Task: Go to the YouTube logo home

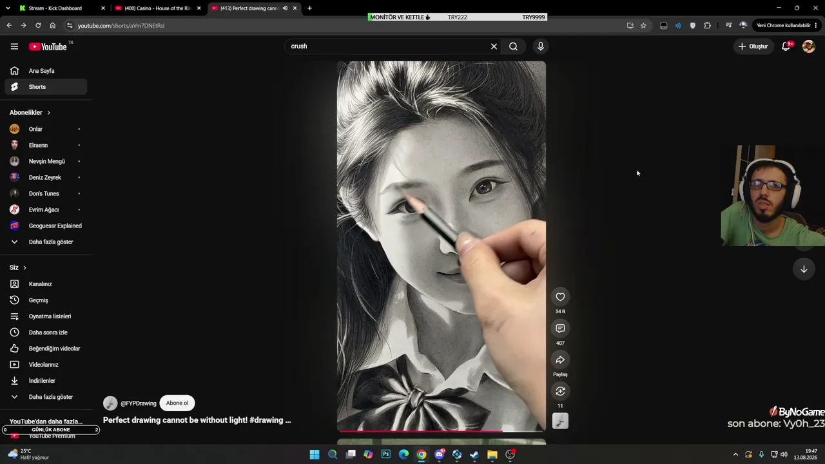Action: click(48, 46)
